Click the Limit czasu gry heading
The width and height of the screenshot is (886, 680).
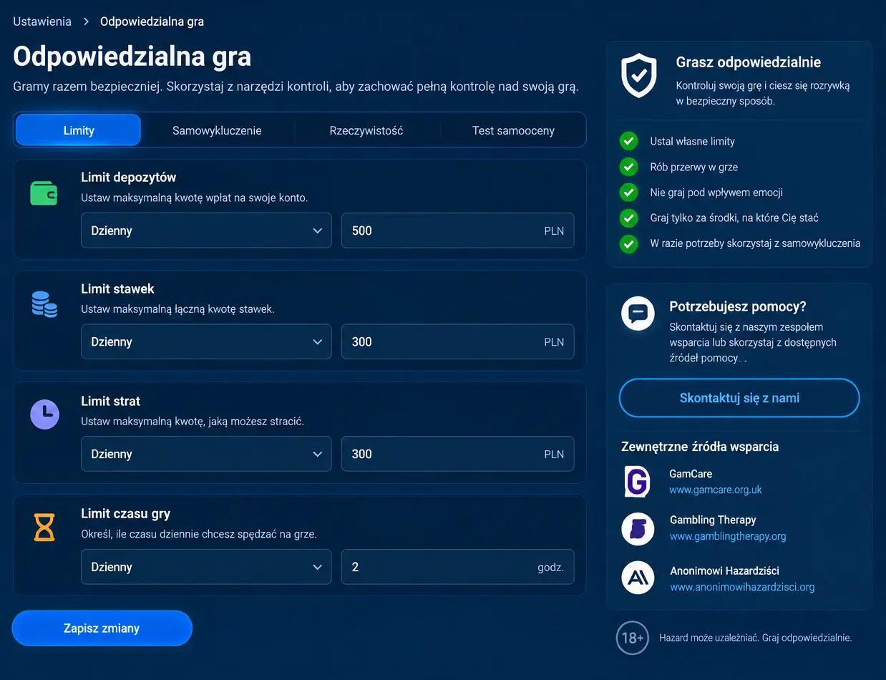(125, 514)
